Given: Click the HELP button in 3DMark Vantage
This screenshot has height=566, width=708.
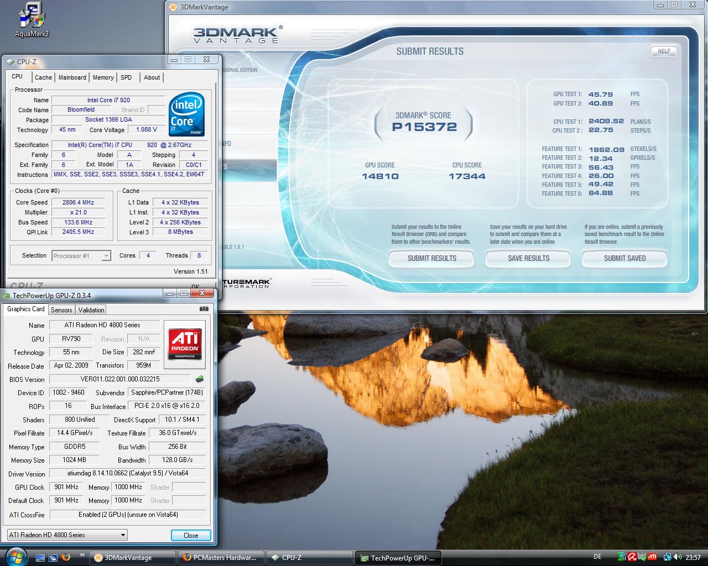Looking at the screenshot, I should (x=664, y=51).
